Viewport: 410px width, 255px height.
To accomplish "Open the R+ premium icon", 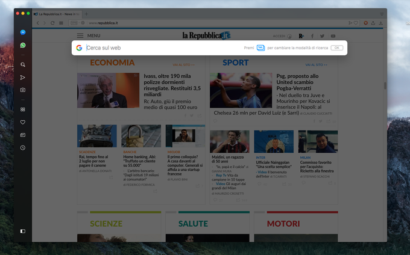I will [301, 36].
